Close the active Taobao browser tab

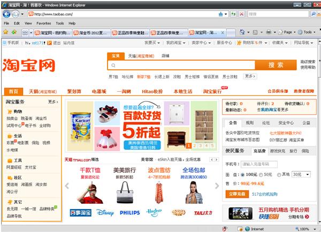point(223,33)
